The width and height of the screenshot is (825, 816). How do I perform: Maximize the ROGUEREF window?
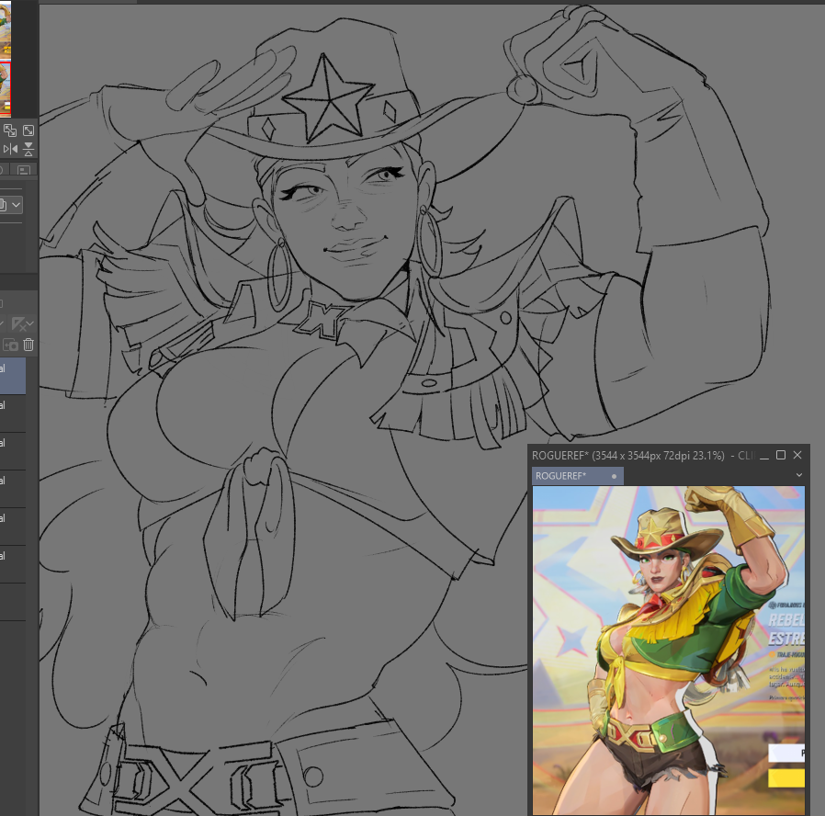[x=781, y=455]
